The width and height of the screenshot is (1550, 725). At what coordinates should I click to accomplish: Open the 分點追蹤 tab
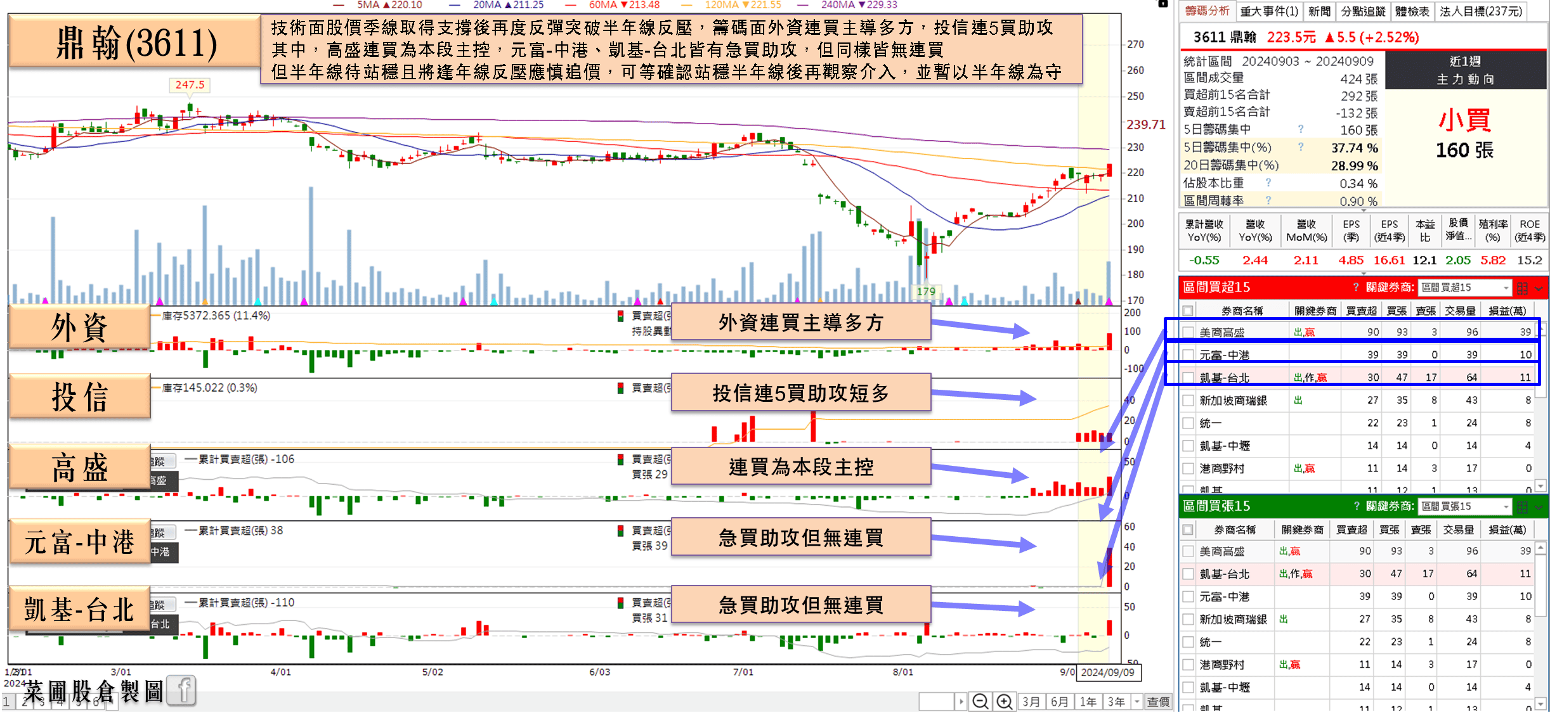tap(1363, 11)
